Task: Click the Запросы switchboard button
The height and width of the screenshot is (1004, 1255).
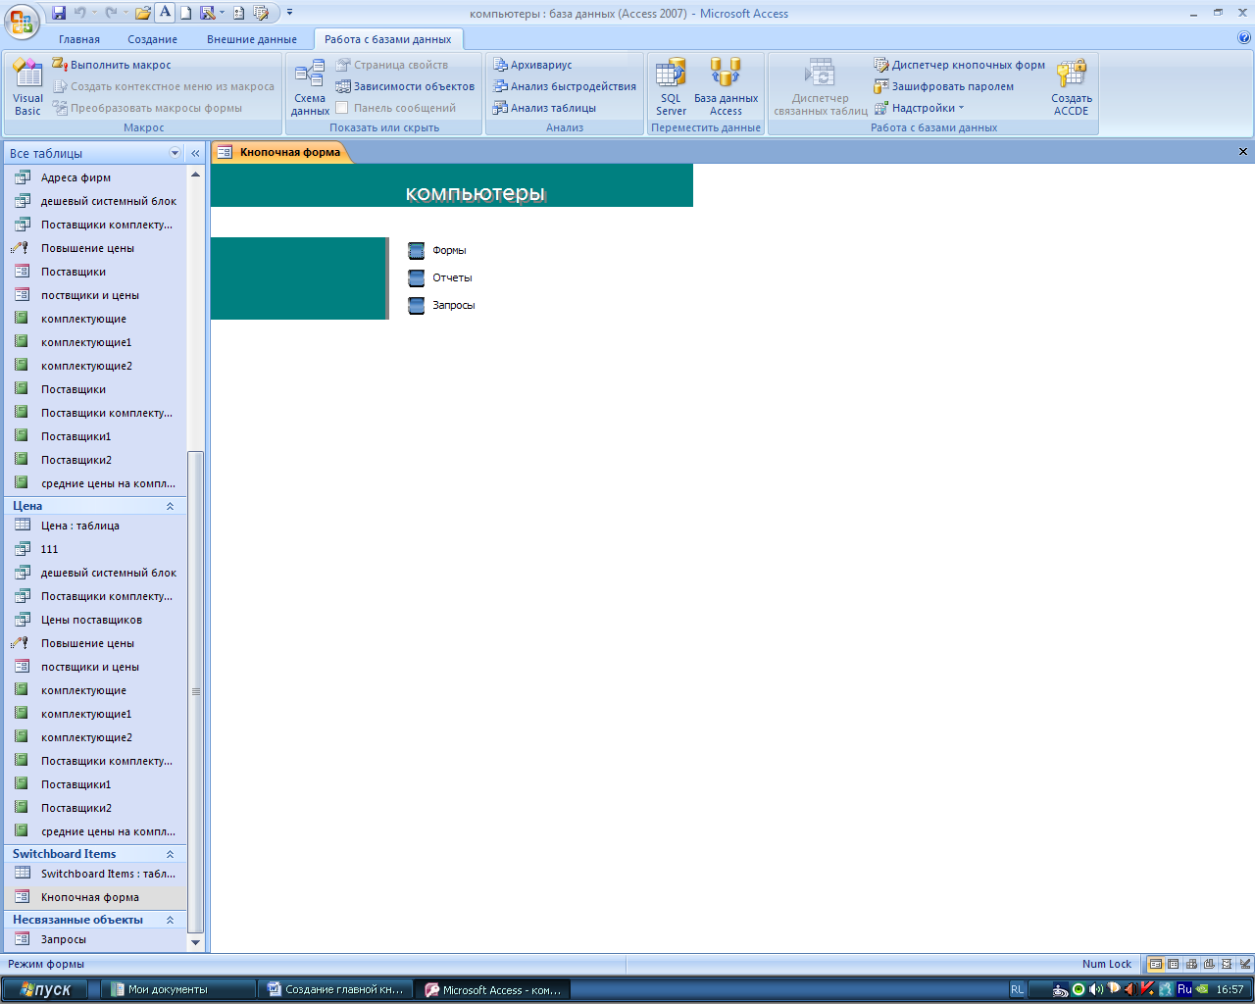Action: 416,305
